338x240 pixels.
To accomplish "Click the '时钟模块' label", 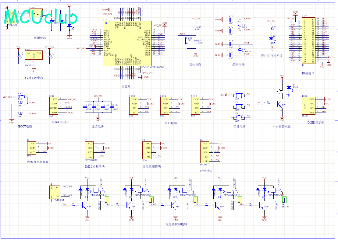I will pos(206,171).
